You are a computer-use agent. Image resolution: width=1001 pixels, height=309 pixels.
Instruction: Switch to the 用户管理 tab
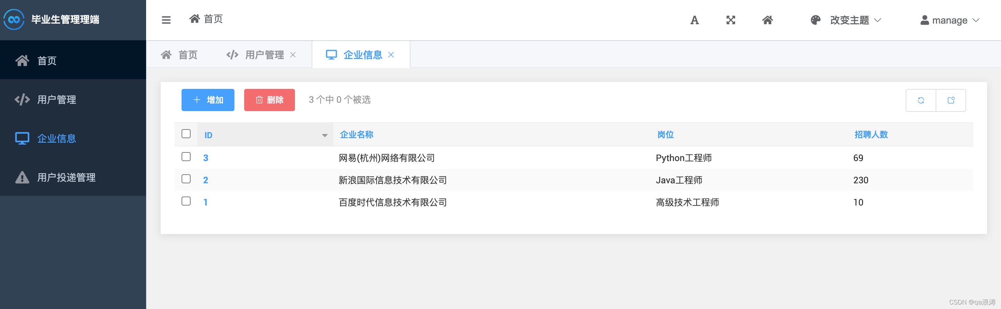pyautogui.click(x=261, y=55)
